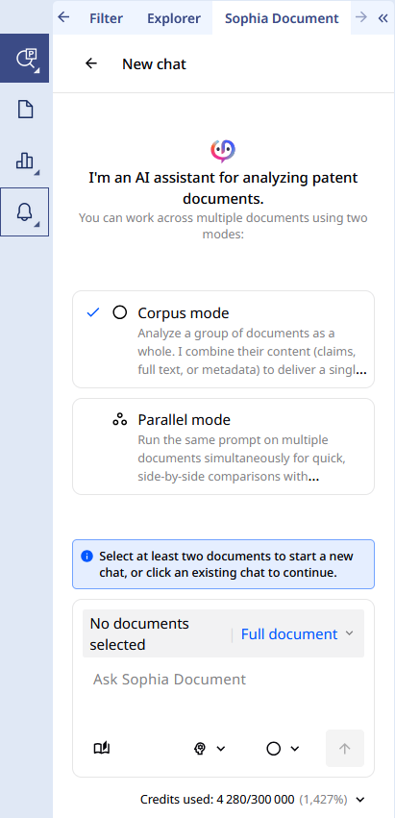
Task: Collapse the panel with double chevron icon
Action: point(383,18)
